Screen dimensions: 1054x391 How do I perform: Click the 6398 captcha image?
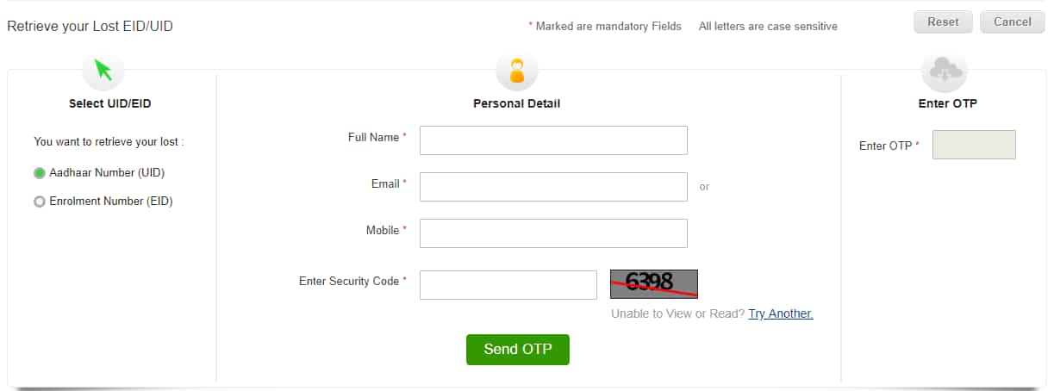[x=654, y=283]
